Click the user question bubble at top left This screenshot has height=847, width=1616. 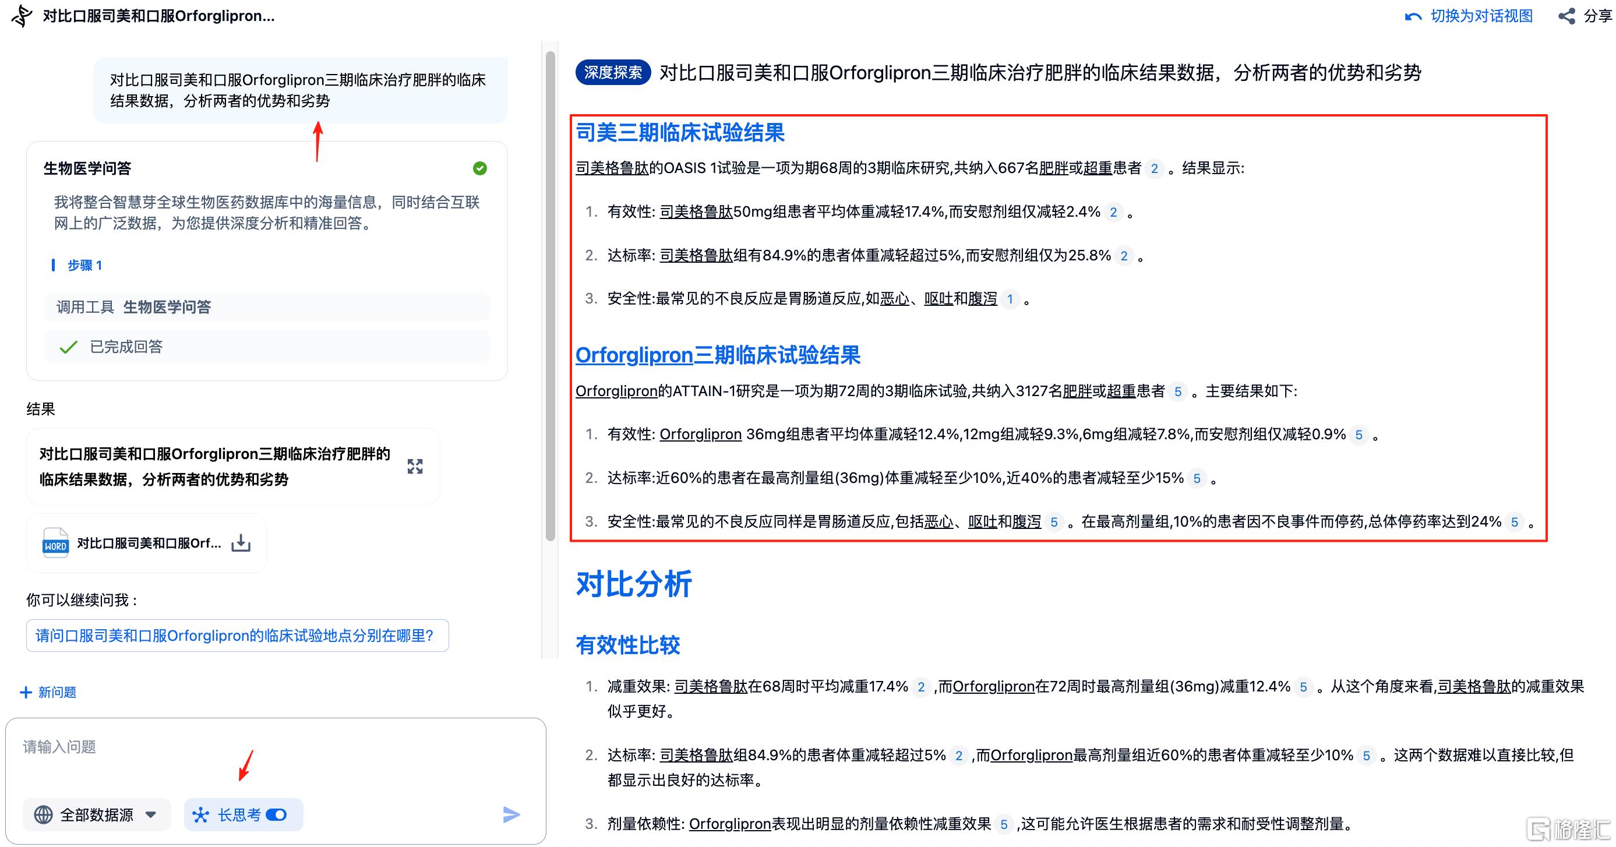(x=301, y=90)
